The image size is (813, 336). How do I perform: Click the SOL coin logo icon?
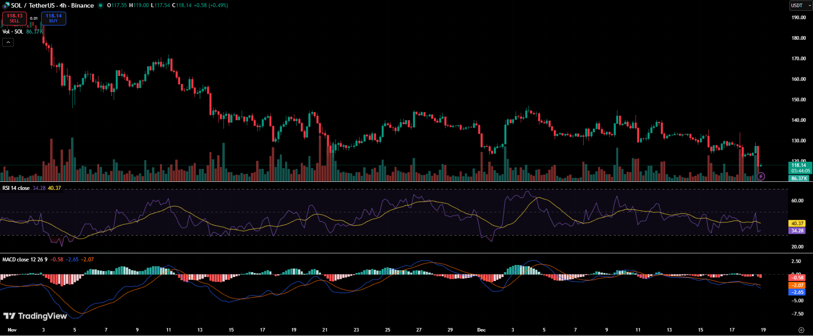pos(6,5)
